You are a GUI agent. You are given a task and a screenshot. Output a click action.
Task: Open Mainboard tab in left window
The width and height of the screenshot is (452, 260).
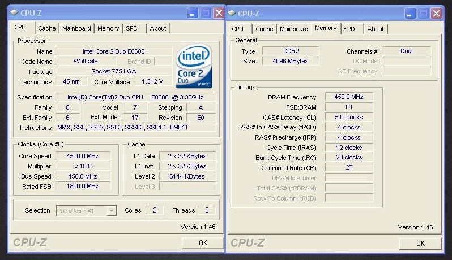[x=76, y=28]
